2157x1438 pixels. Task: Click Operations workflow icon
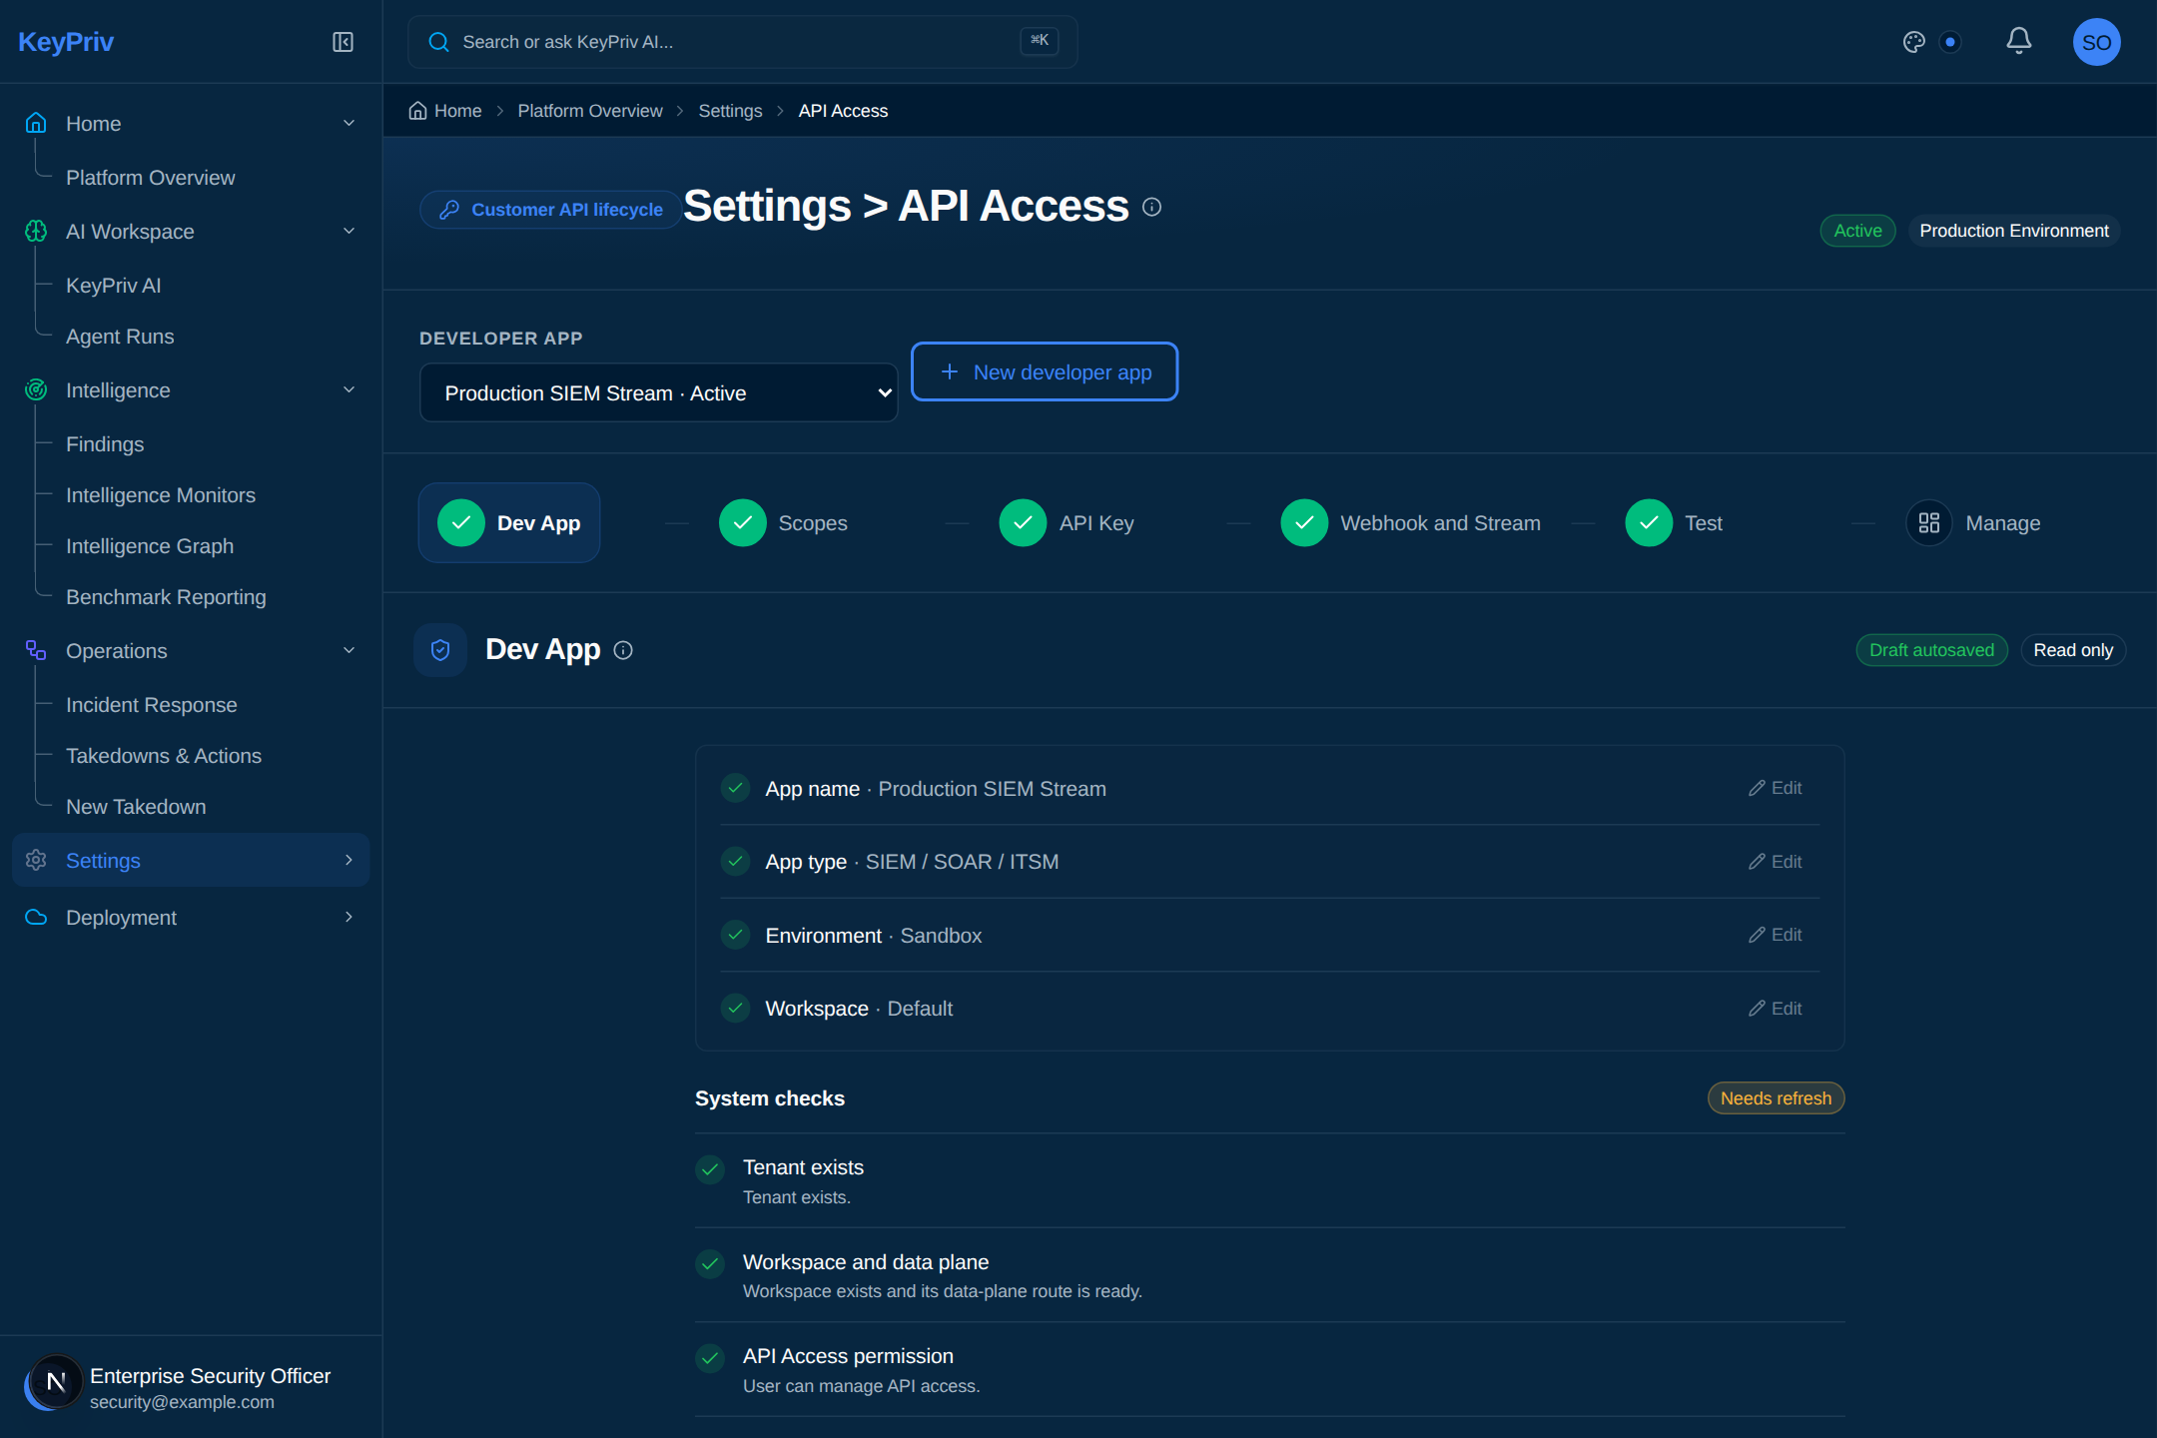point(36,650)
